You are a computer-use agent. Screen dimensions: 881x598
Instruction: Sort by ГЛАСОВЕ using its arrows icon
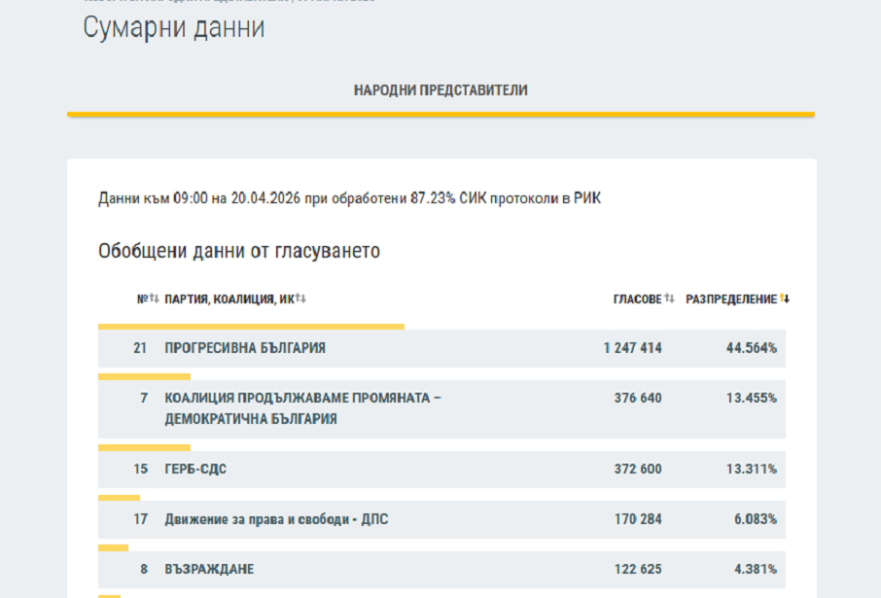[669, 299]
